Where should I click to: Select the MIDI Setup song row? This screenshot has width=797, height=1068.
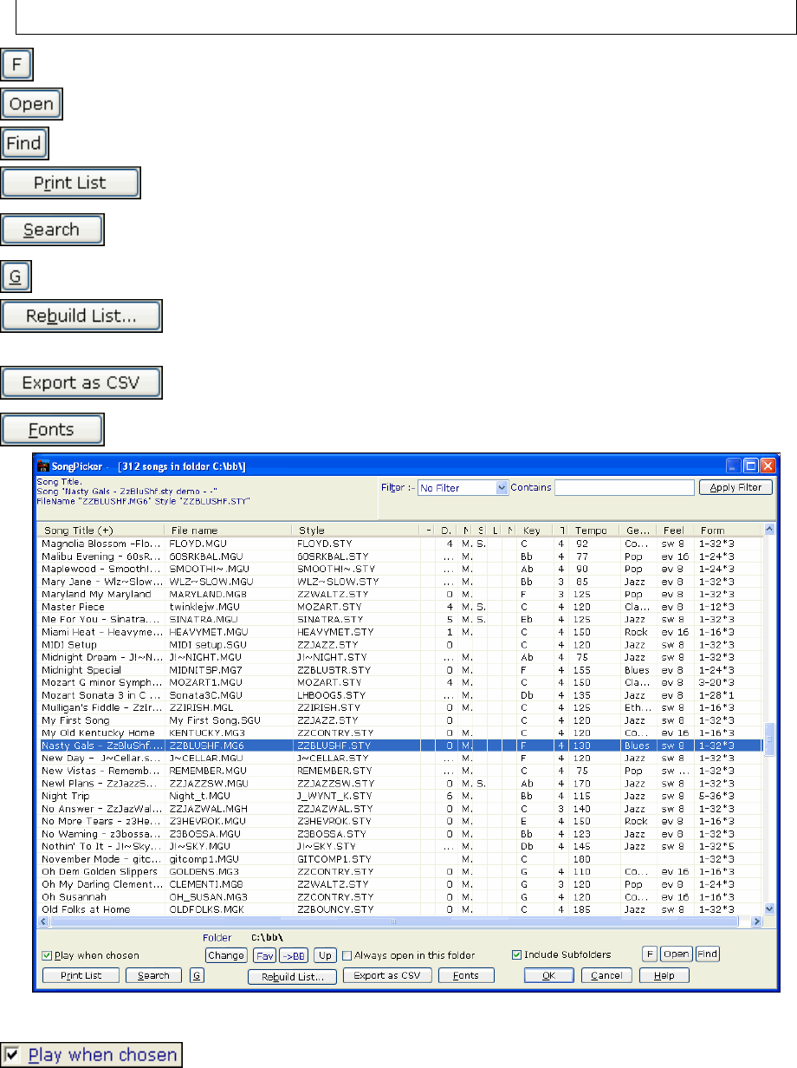[x=400, y=644]
